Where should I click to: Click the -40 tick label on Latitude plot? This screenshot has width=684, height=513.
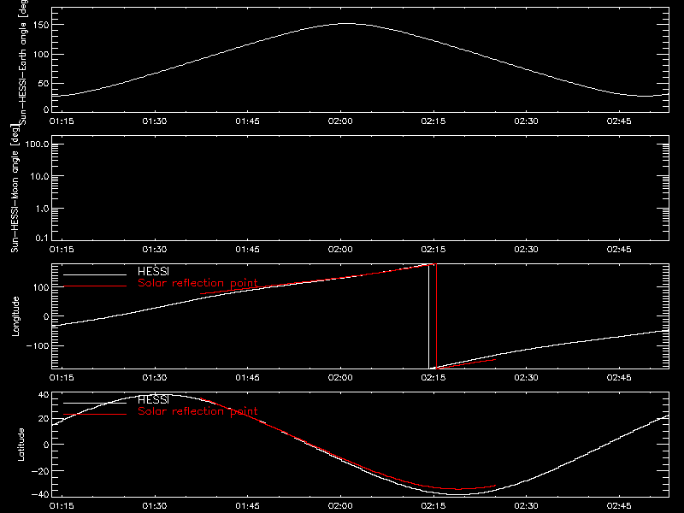click(x=40, y=494)
